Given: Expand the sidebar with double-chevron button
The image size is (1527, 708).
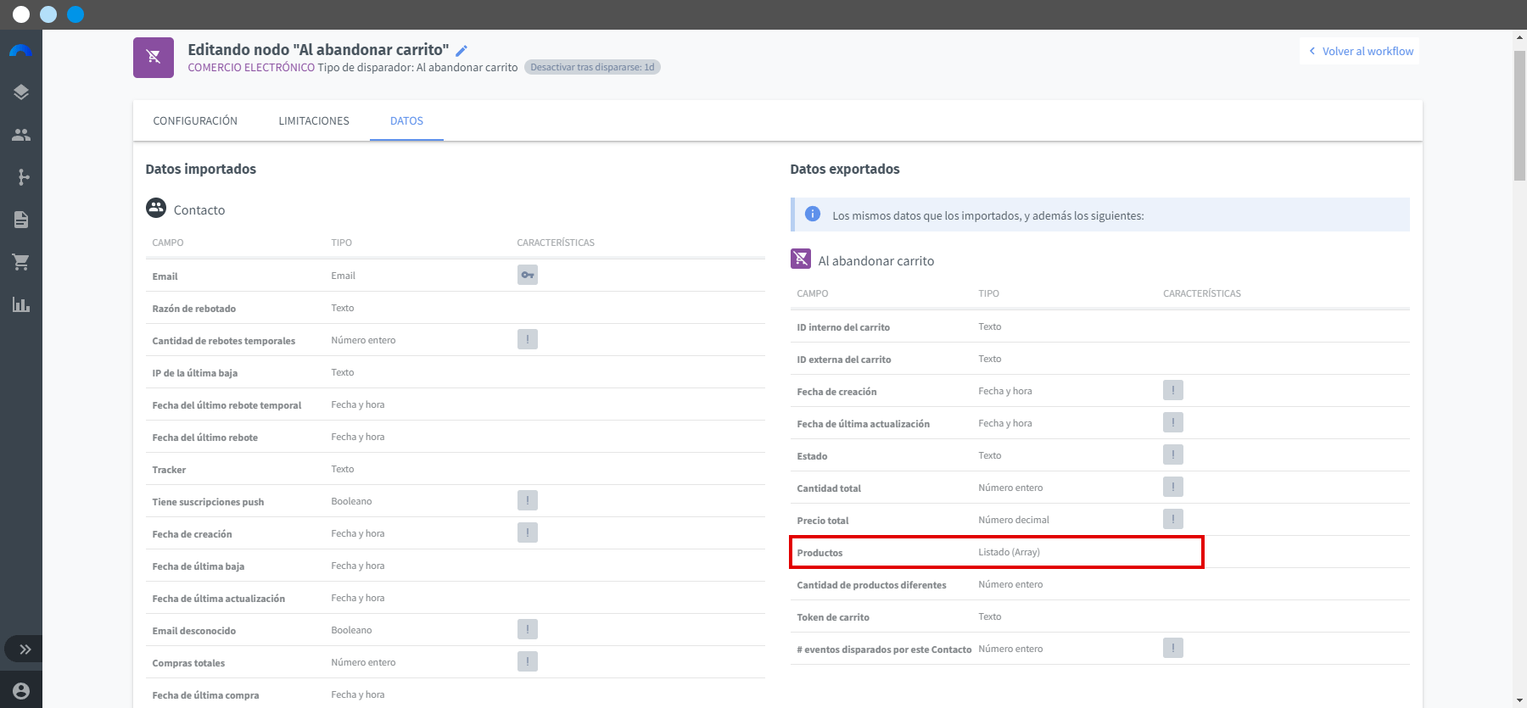Looking at the screenshot, I should (25, 649).
